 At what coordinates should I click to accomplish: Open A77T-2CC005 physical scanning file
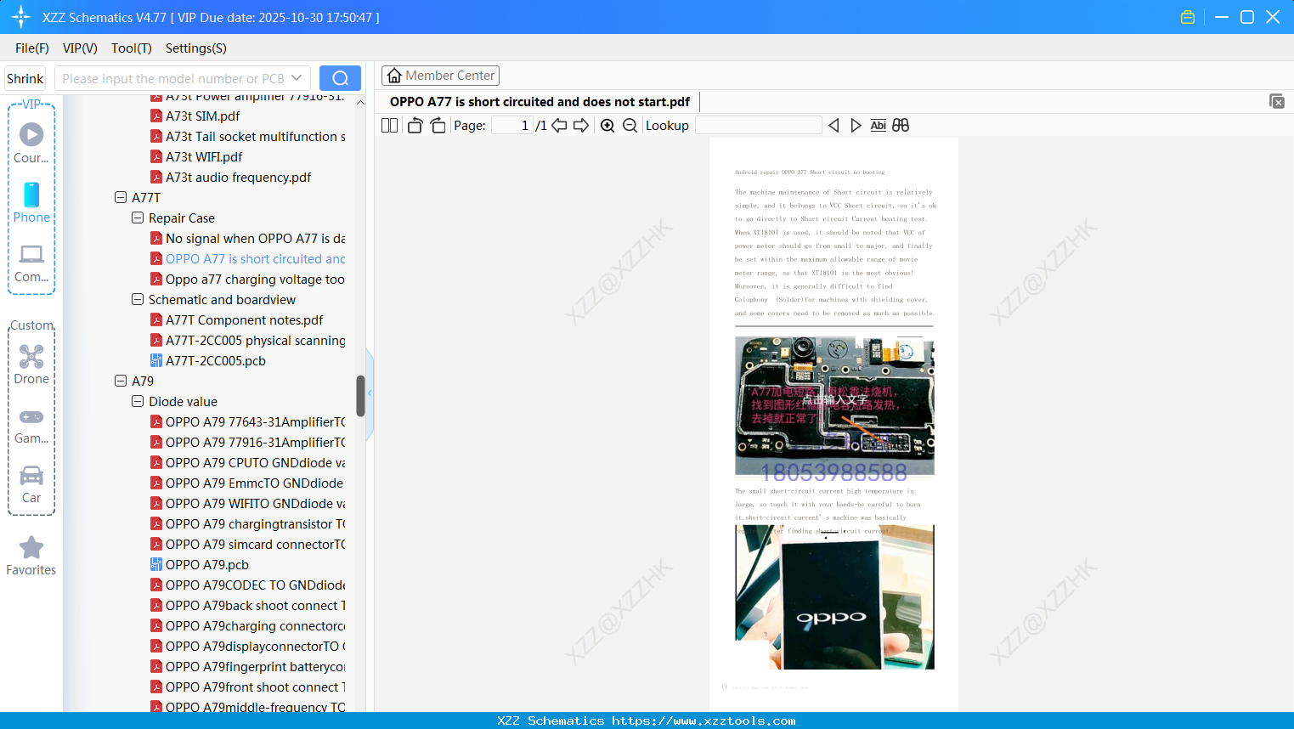click(x=247, y=341)
